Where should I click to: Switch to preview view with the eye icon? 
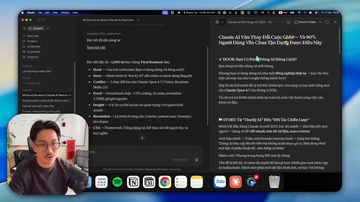217,22
